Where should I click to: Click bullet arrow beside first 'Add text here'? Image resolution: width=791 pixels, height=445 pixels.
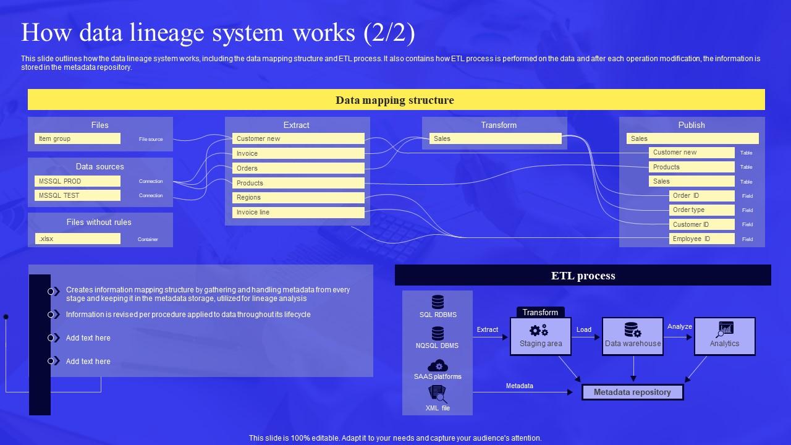tap(54, 338)
